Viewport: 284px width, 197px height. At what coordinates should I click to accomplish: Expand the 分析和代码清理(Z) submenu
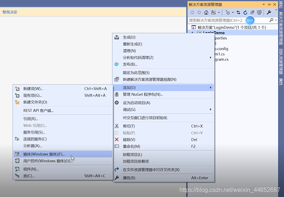(x=163, y=57)
